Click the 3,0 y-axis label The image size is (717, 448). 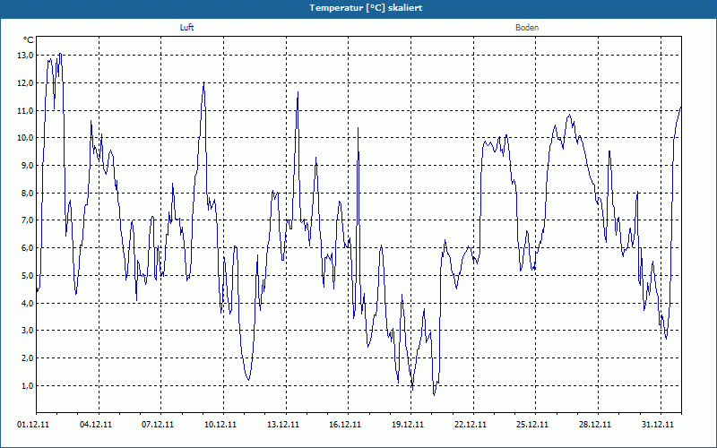pyautogui.click(x=28, y=331)
